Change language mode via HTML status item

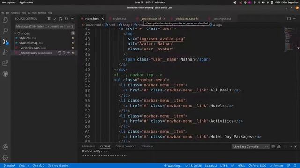241,166
